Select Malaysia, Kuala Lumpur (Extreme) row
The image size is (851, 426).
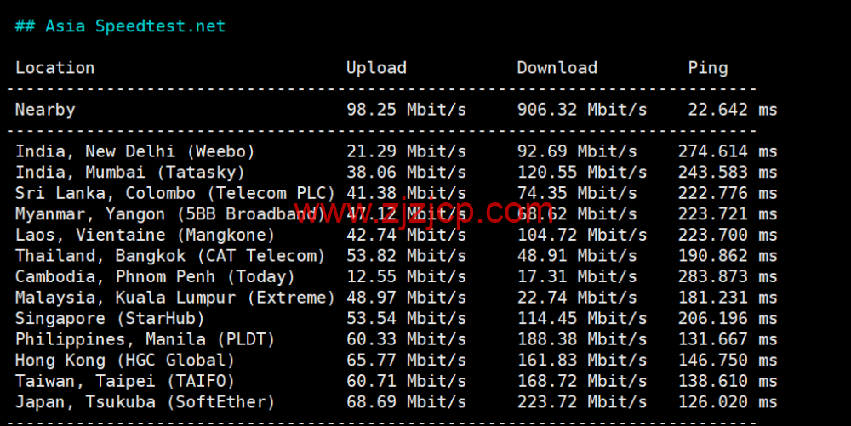[175, 298]
